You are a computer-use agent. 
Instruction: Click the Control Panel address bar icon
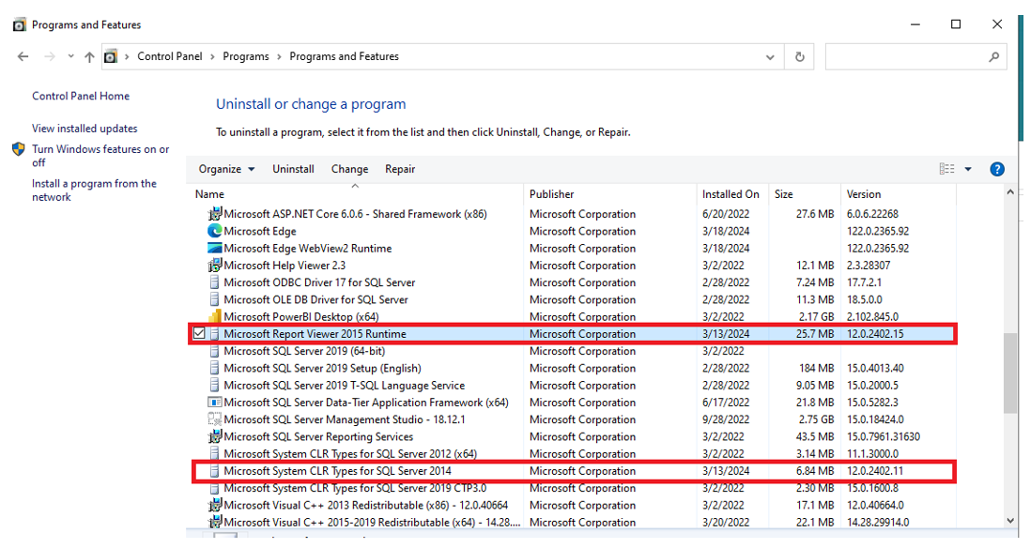coord(111,56)
